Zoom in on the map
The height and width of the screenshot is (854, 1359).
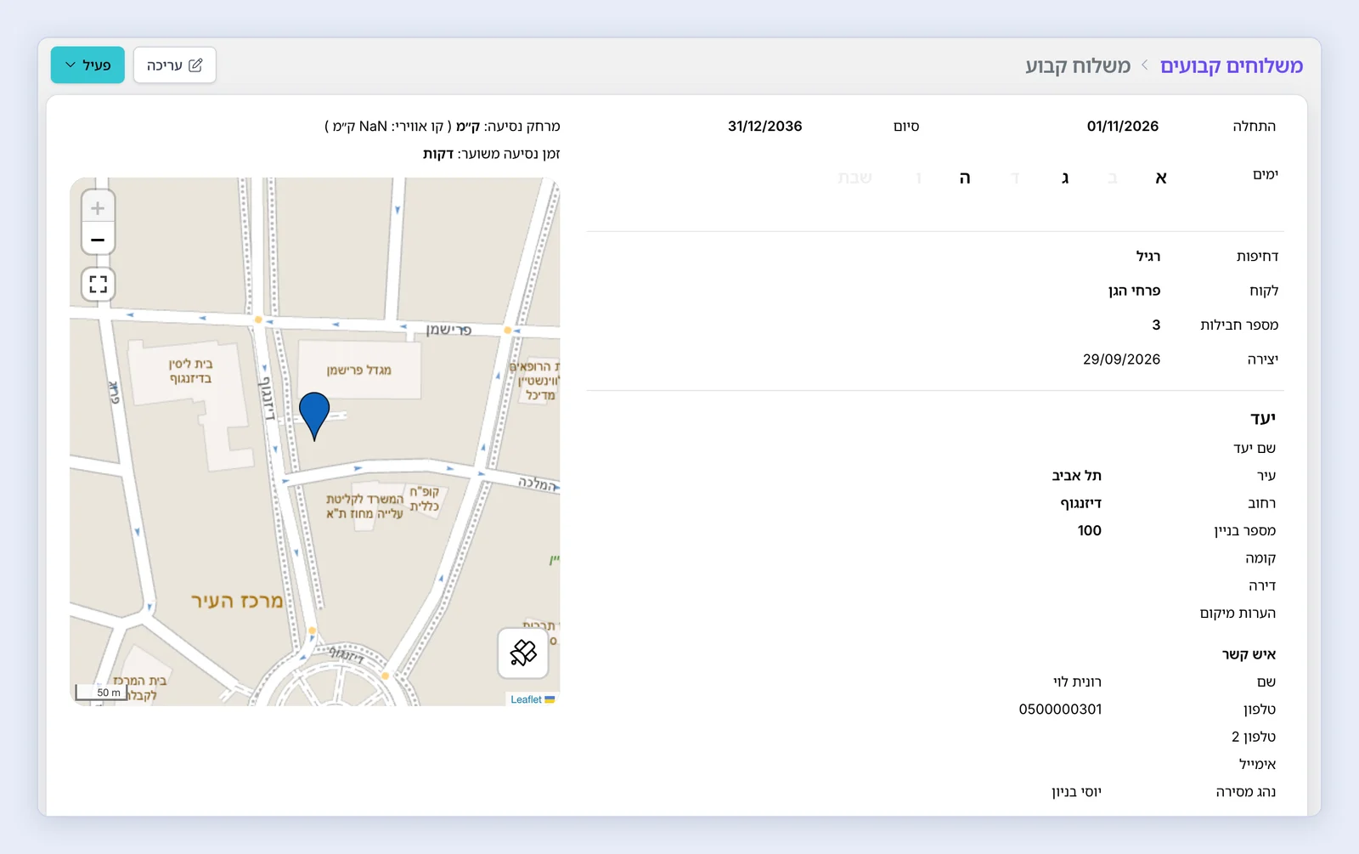point(98,207)
